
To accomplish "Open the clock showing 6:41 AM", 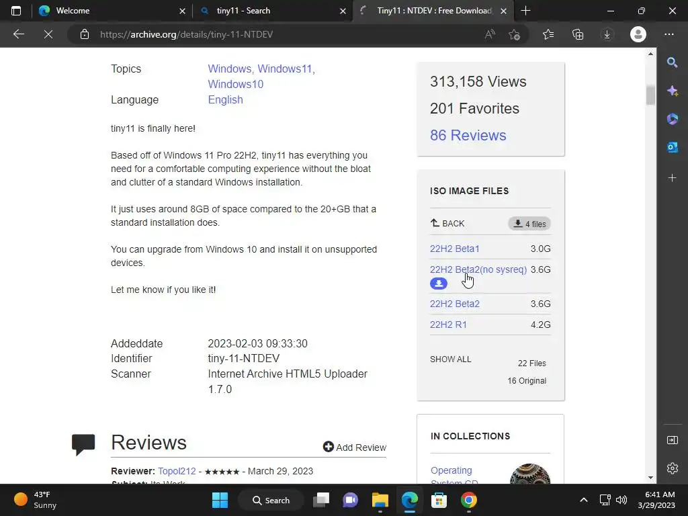I will coord(656,500).
